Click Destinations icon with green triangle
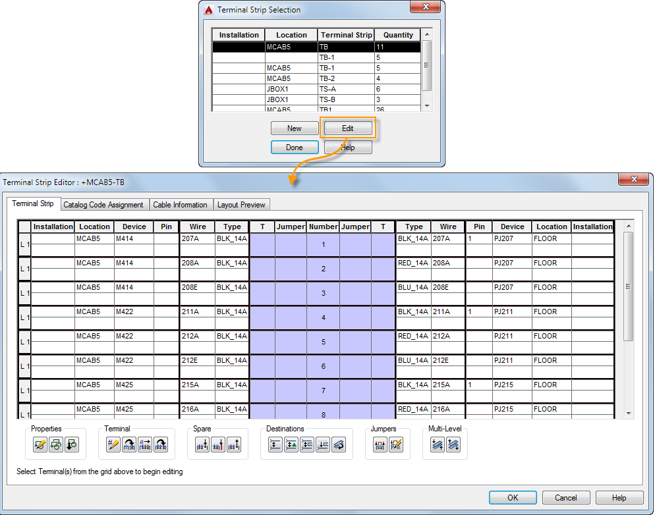 tap(291, 445)
